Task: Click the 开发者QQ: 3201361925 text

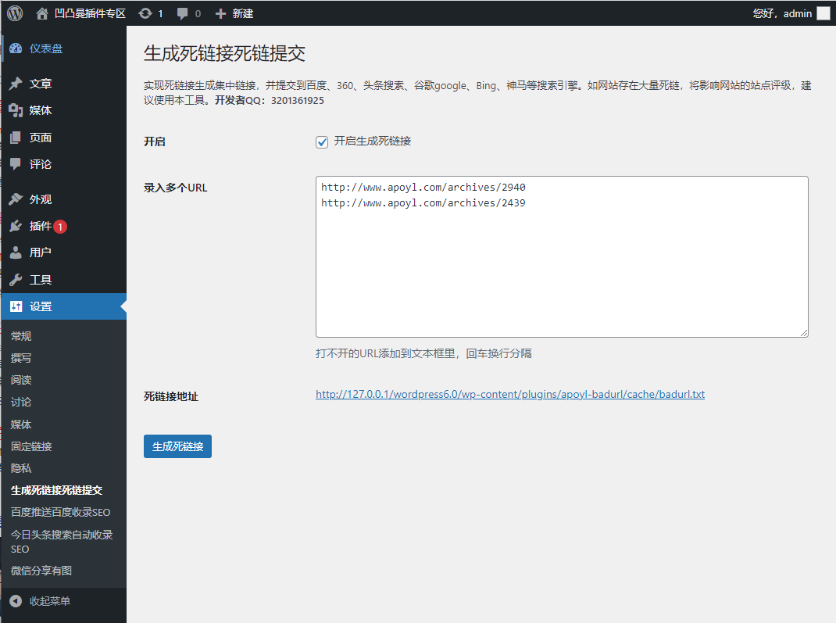Action: click(x=270, y=100)
